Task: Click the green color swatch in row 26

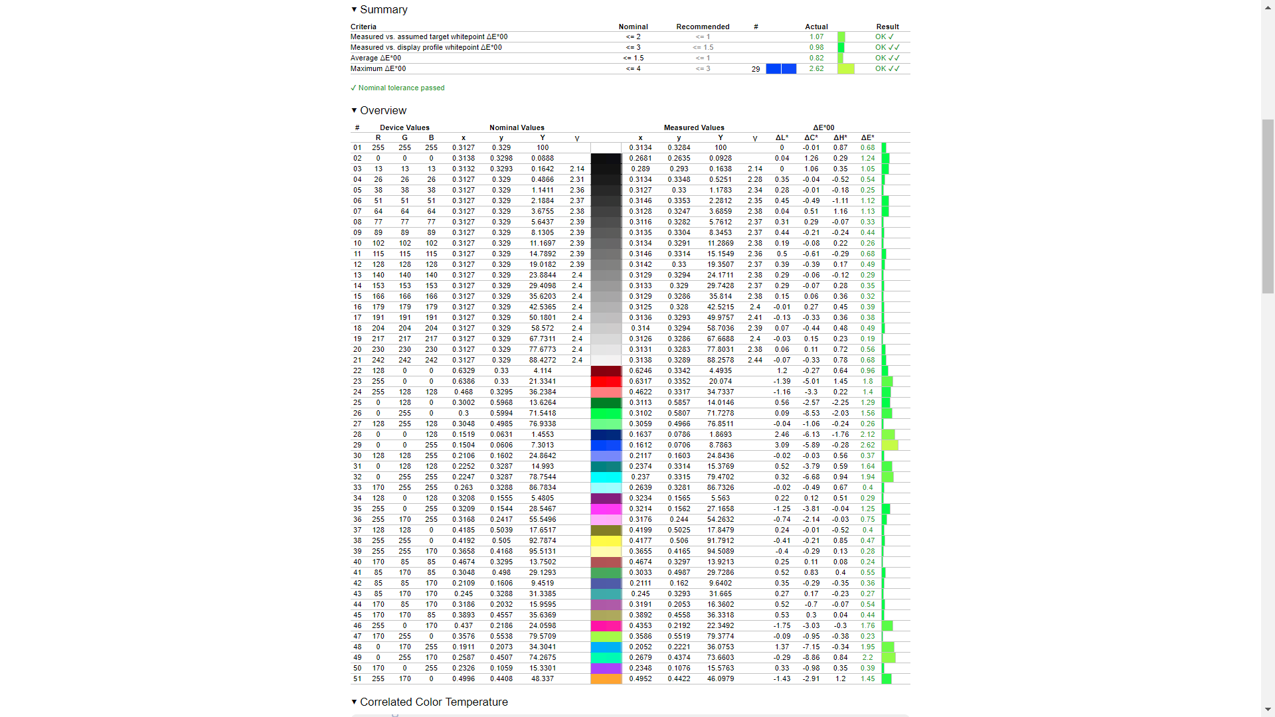Action: pos(606,414)
